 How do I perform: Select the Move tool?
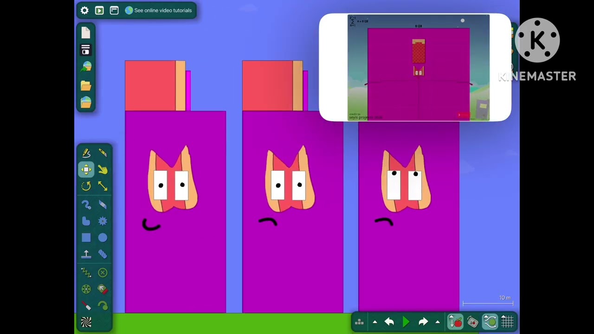[86, 169]
